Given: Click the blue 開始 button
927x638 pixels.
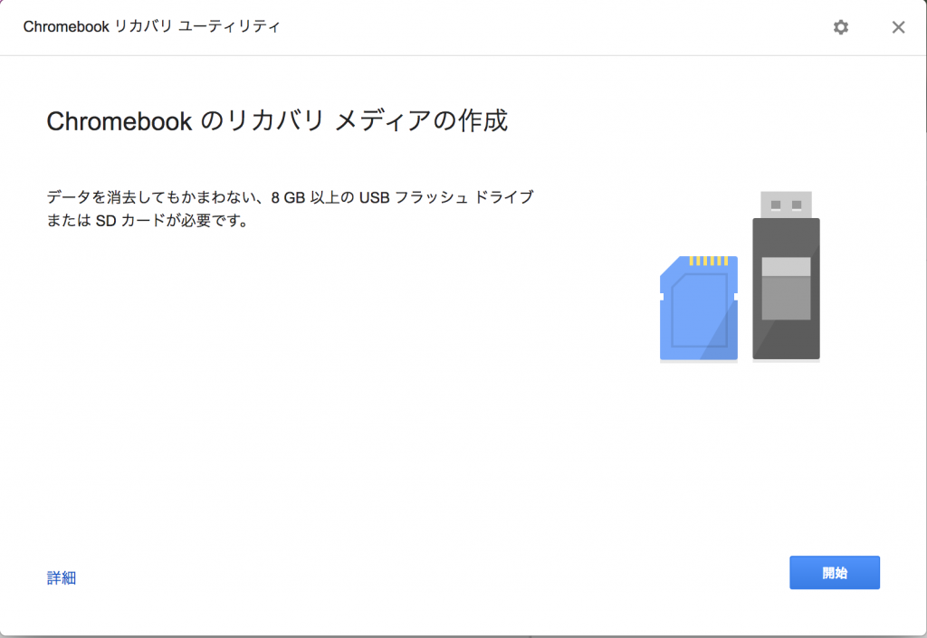Looking at the screenshot, I should [x=834, y=573].
